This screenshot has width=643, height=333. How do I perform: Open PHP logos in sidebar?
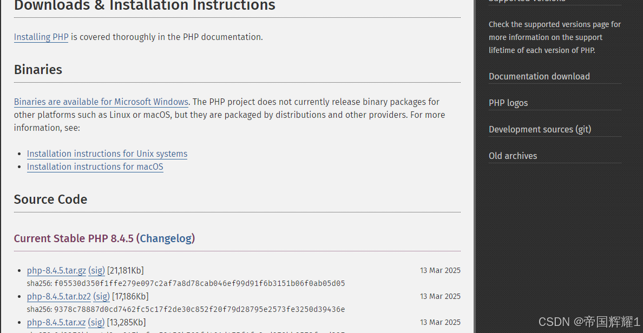[x=508, y=103]
